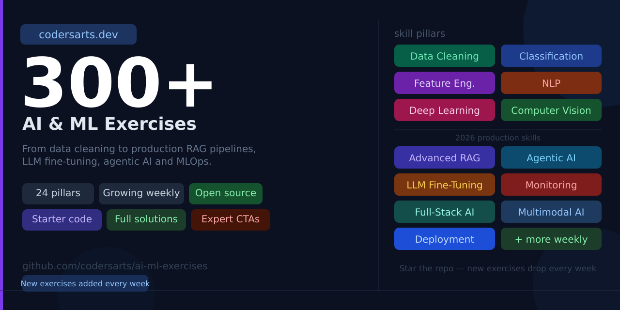Open github.com/codersarts/ai-ml-exercises link
The width and height of the screenshot is (620, 310).
tap(115, 266)
